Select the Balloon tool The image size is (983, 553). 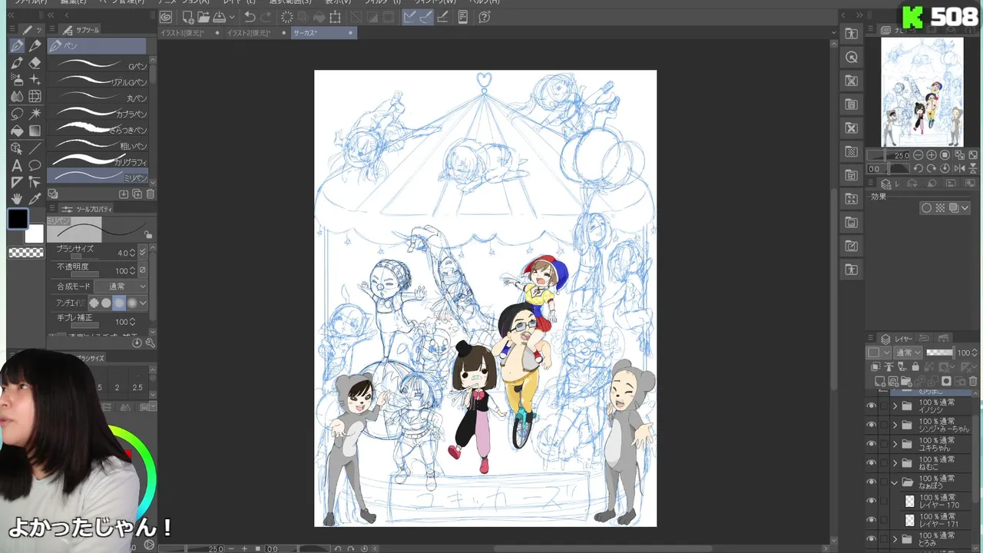35,165
